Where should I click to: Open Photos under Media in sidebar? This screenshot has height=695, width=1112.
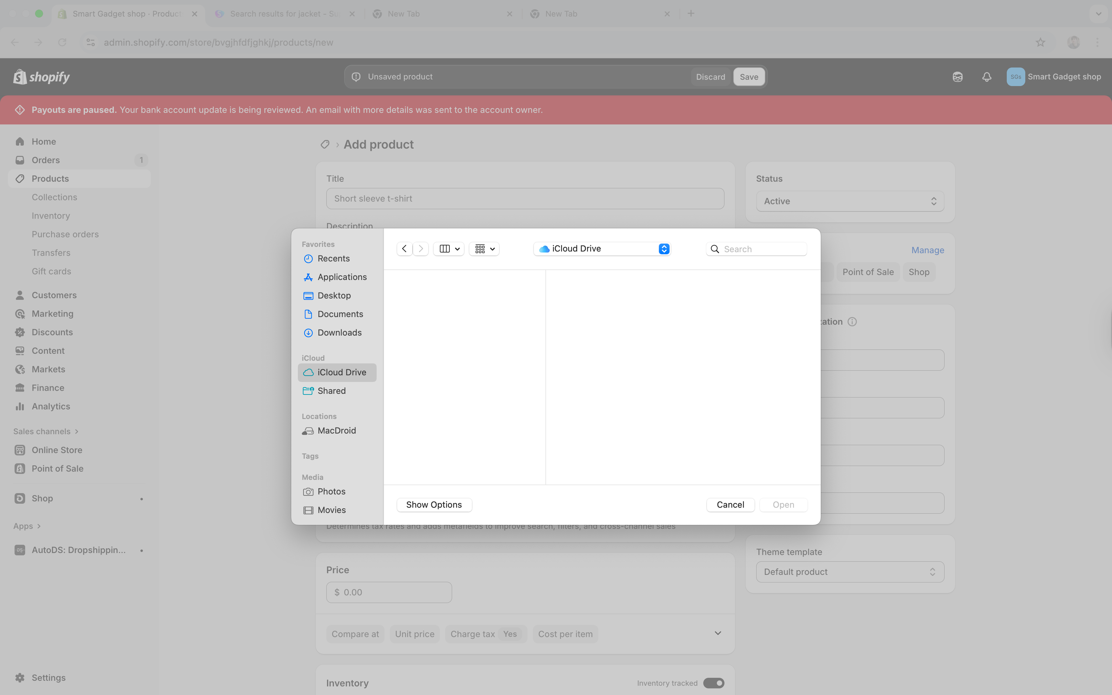[331, 491]
